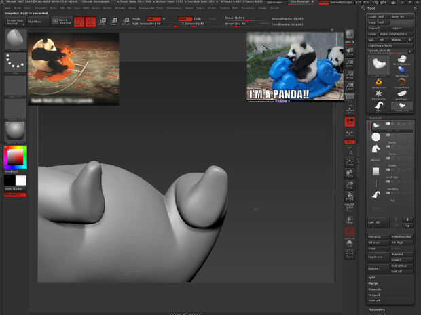Pick a hue in the color picker square

pos(15,157)
